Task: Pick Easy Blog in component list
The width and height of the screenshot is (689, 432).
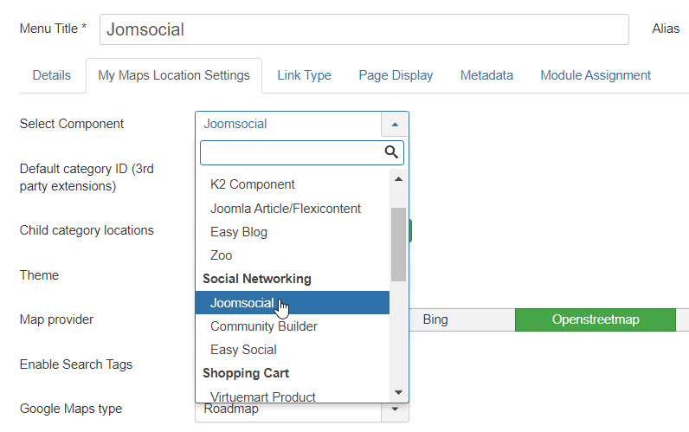Action: click(239, 232)
